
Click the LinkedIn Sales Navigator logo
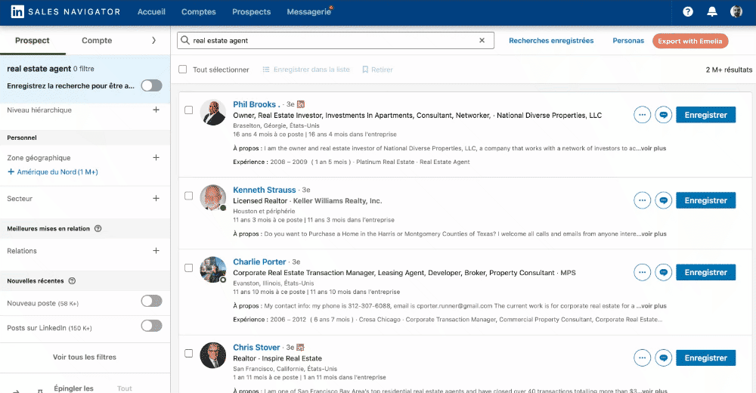[66, 11]
